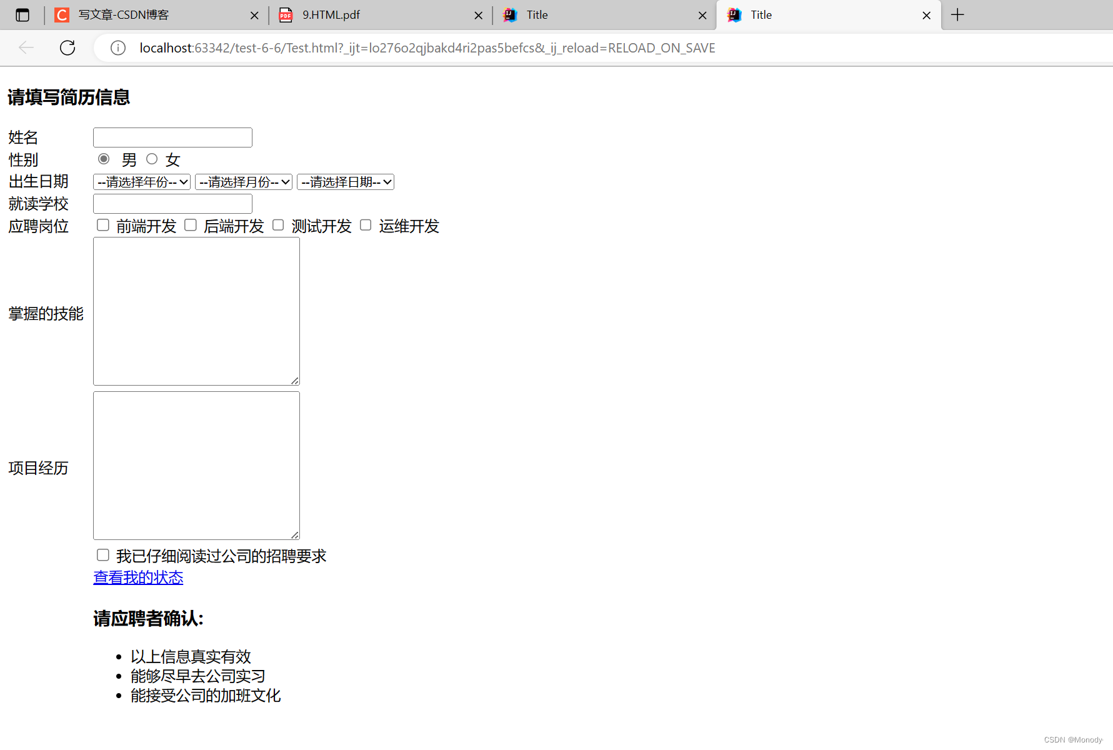Click the resize handle of 项目经历 textarea
The image size is (1113, 750).
point(295,535)
